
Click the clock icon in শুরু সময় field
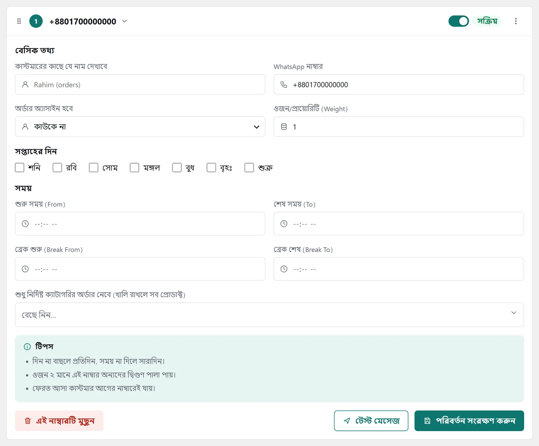(x=25, y=224)
